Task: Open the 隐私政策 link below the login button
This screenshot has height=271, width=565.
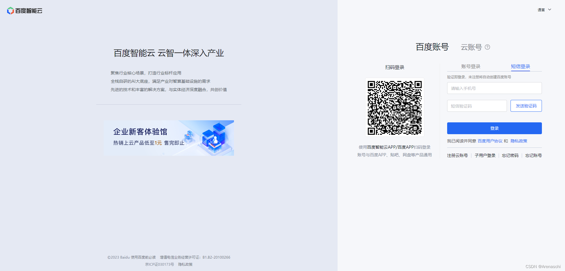Action: click(519, 141)
